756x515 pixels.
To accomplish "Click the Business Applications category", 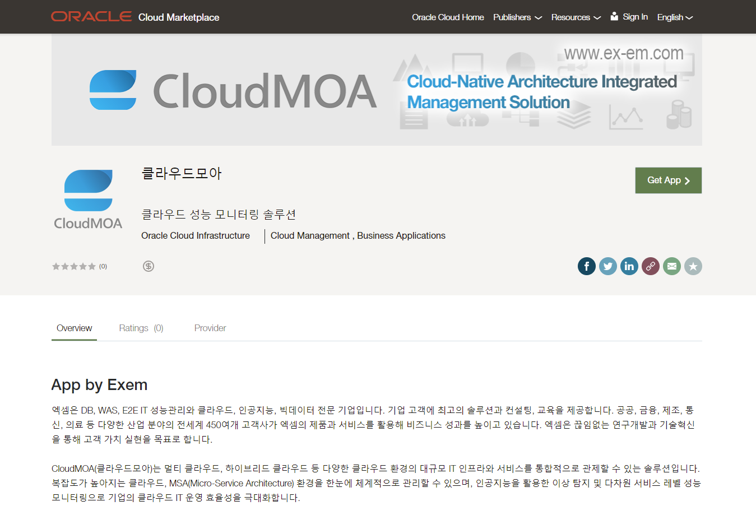I will pos(401,236).
